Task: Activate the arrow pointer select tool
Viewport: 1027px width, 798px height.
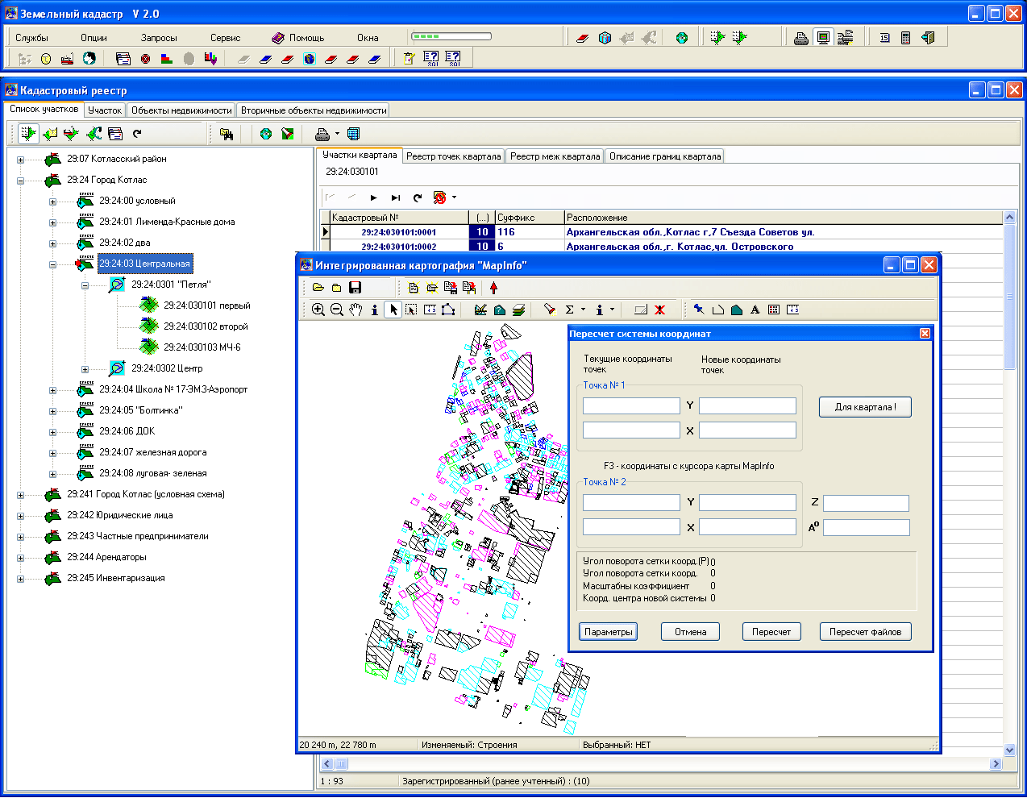Action: [x=393, y=310]
